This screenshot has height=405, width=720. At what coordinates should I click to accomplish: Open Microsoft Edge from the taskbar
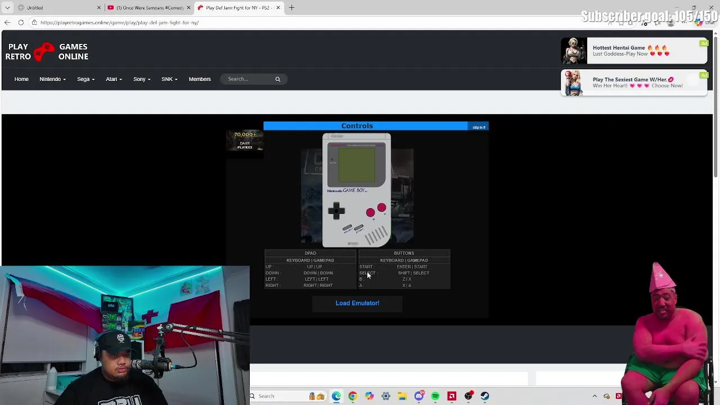click(336, 396)
